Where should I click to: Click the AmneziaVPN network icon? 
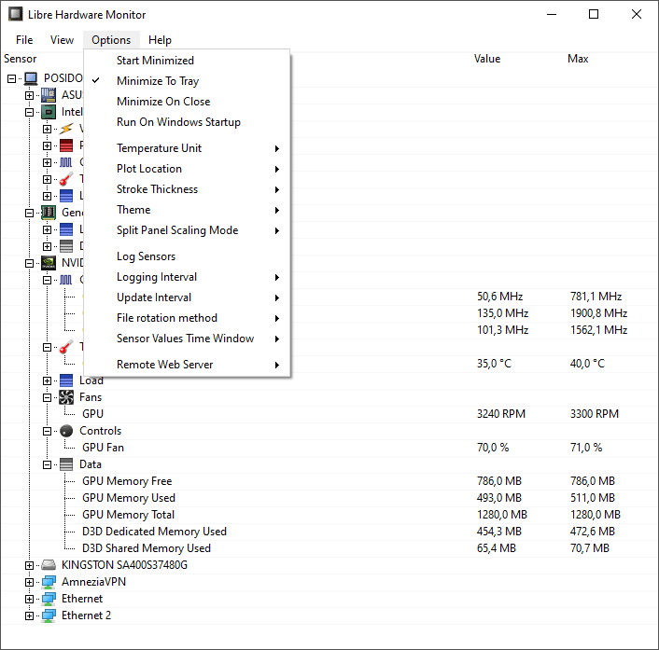pos(49,583)
